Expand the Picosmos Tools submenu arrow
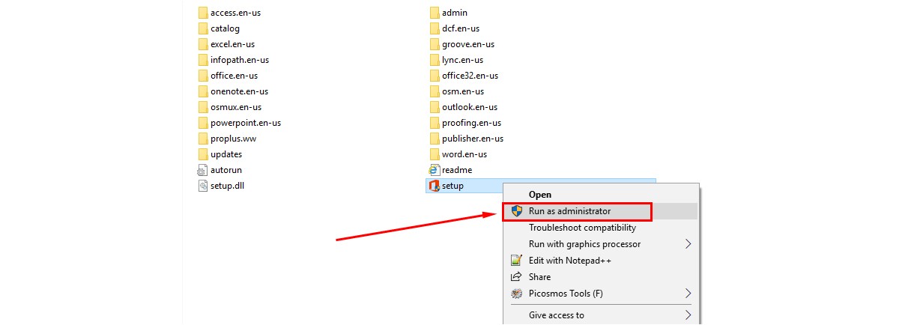This screenshot has width=905, height=325. click(x=688, y=294)
